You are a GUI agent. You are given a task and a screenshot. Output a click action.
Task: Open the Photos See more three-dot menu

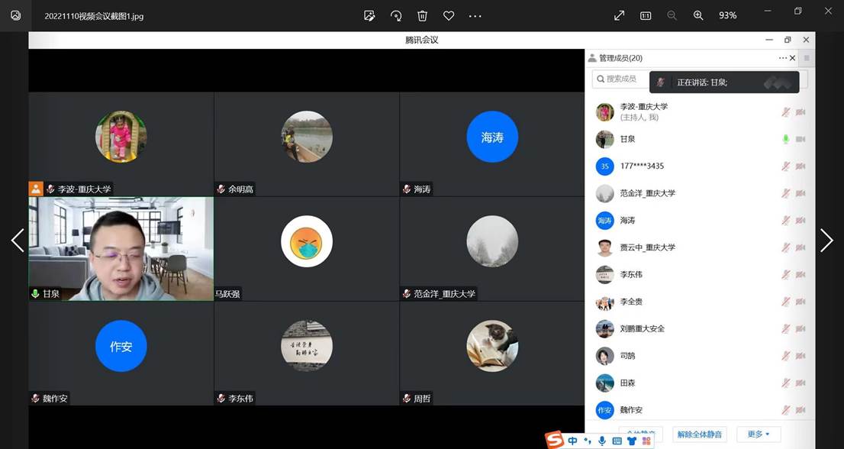click(475, 15)
